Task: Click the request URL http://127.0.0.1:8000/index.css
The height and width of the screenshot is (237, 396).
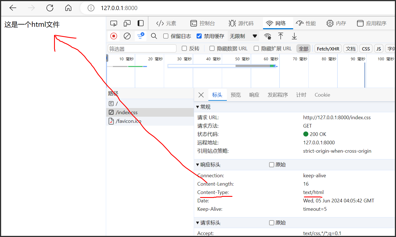Action: coord(337,118)
